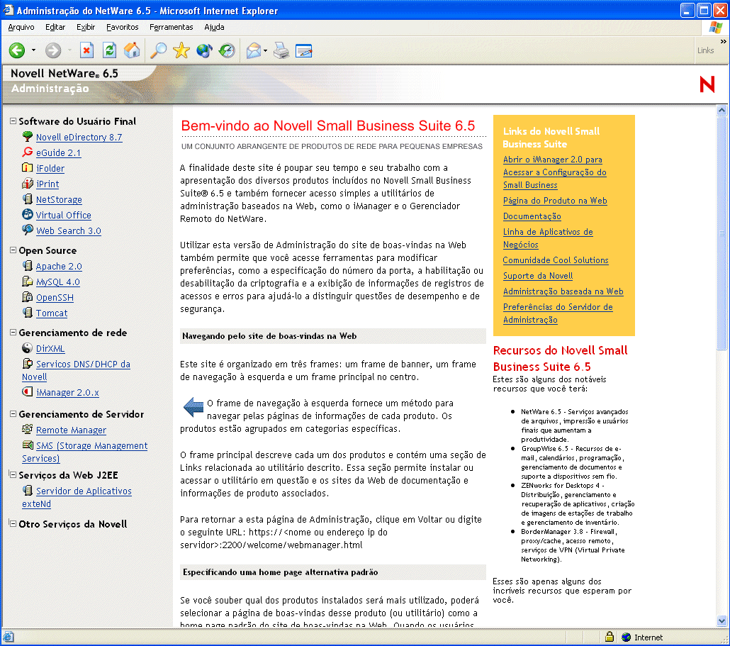Click the vertical scrollbar thumb
This screenshot has height=646, width=730.
[721, 233]
